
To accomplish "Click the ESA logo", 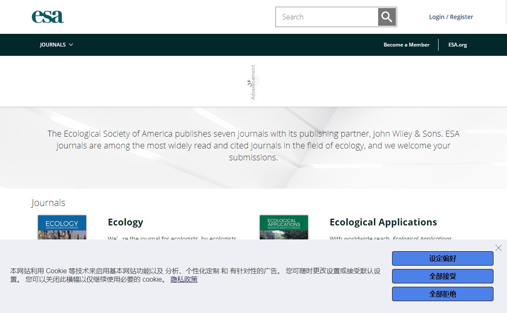I will point(48,17).
